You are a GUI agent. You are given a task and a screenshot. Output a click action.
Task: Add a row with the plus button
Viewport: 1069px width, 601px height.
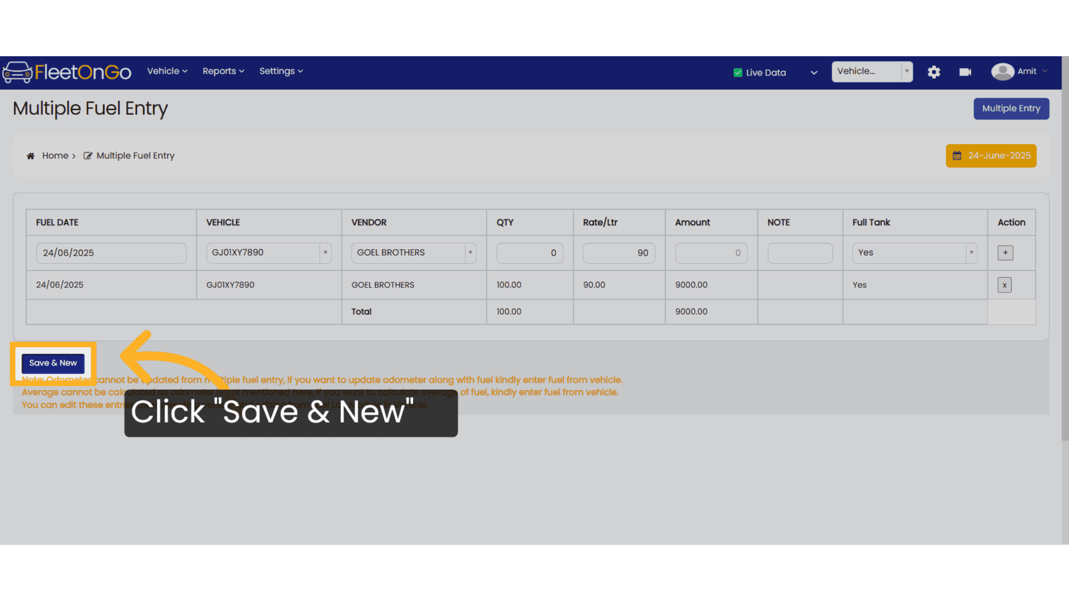[1005, 252]
